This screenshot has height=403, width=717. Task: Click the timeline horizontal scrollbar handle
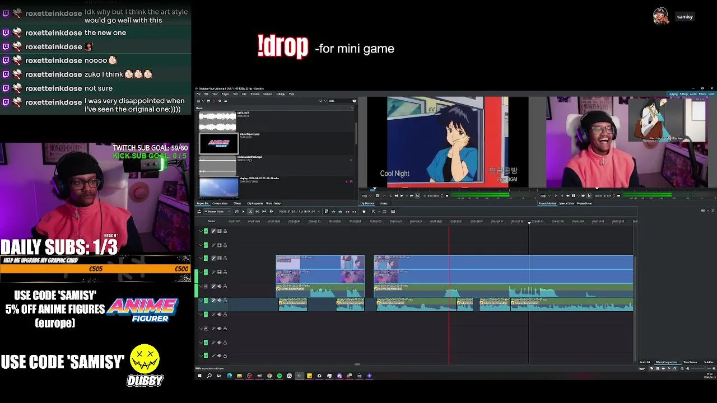pos(357,364)
